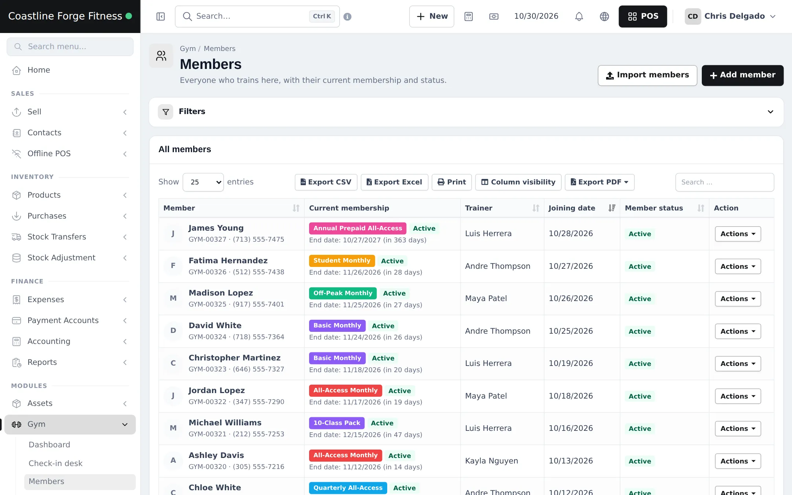Screen dimensions: 792x495
Task: Click the 10/30/2026 date in top bar
Action: click(x=536, y=16)
